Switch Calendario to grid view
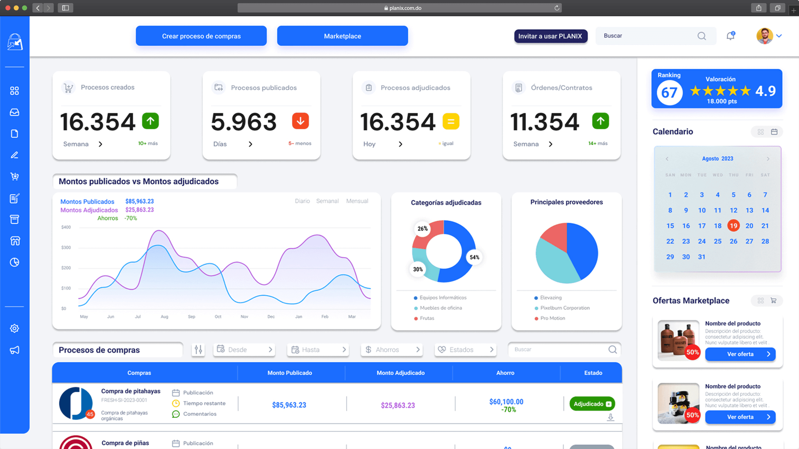This screenshot has height=449, width=799. pyautogui.click(x=760, y=132)
